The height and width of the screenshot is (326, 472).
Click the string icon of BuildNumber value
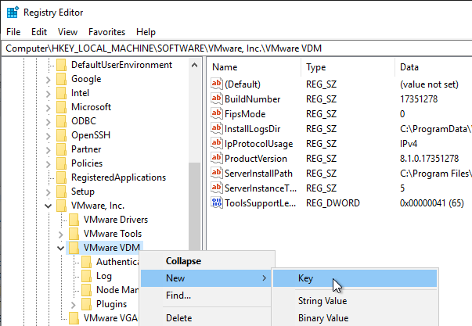[x=217, y=99]
